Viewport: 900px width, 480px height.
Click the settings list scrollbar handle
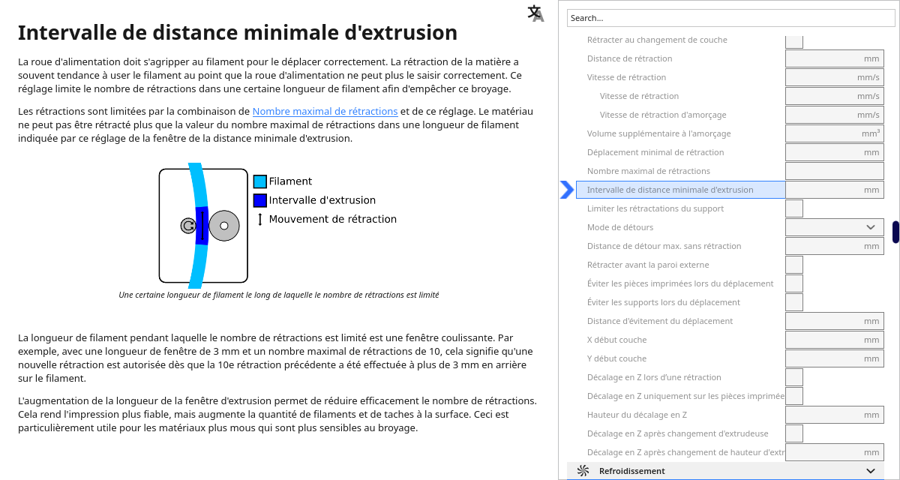click(895, 232)
